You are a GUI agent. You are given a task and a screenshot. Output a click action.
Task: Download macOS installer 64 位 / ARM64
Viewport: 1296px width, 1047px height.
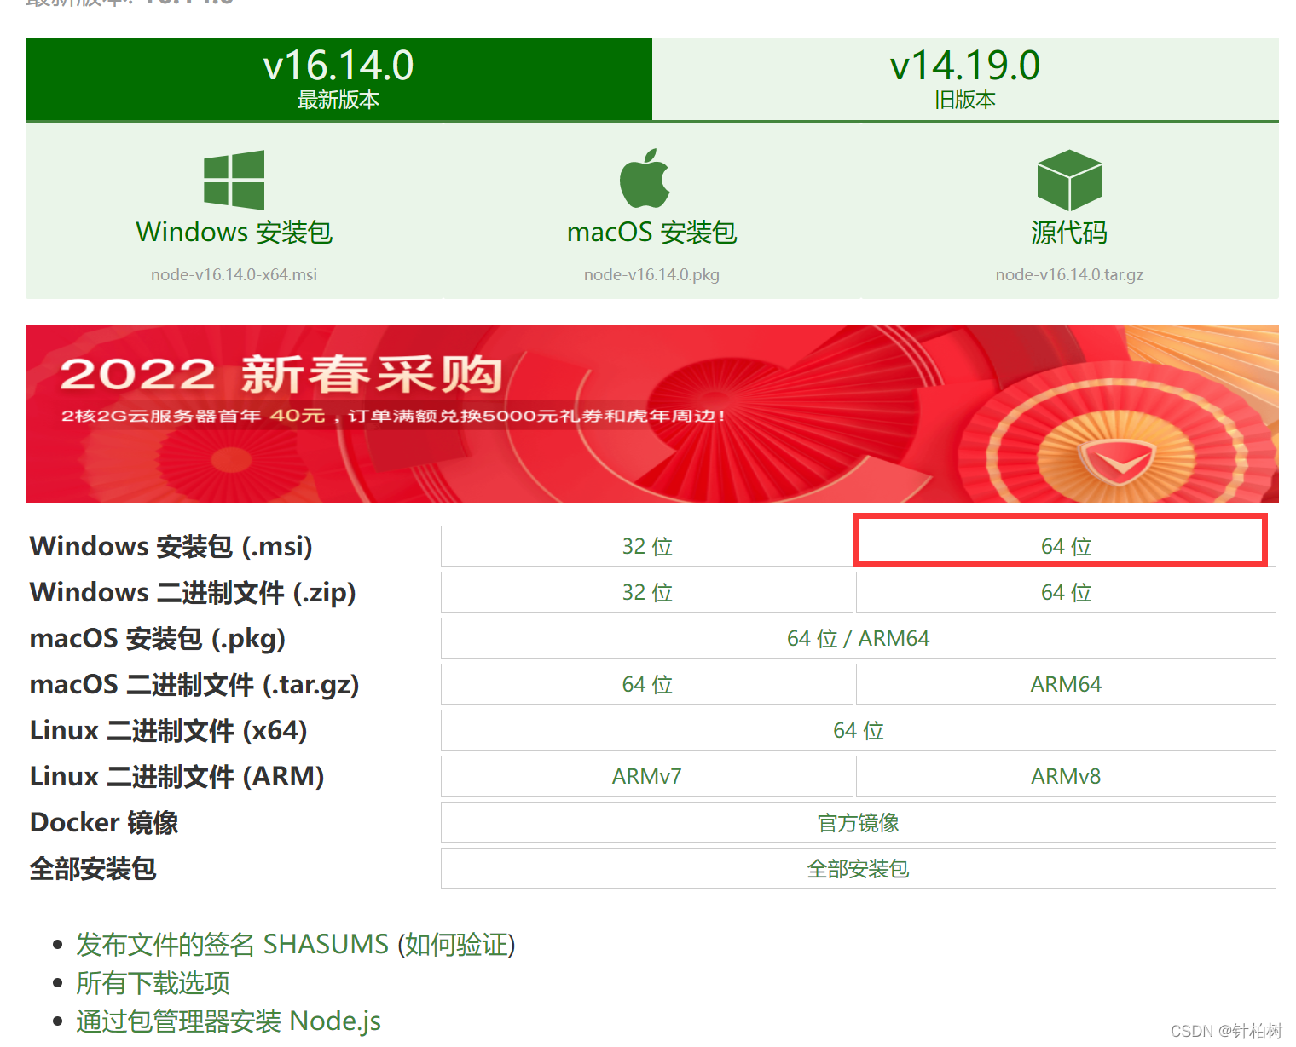(x=859, y=638)
